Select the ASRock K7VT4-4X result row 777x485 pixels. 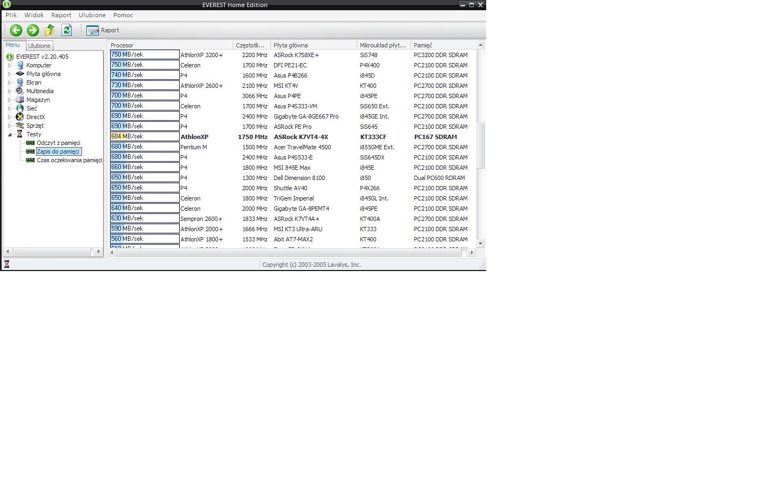tap(292, 137)
